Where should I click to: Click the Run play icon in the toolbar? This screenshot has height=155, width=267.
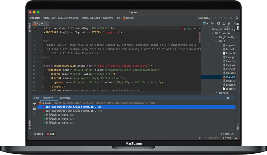click(216, 18)
